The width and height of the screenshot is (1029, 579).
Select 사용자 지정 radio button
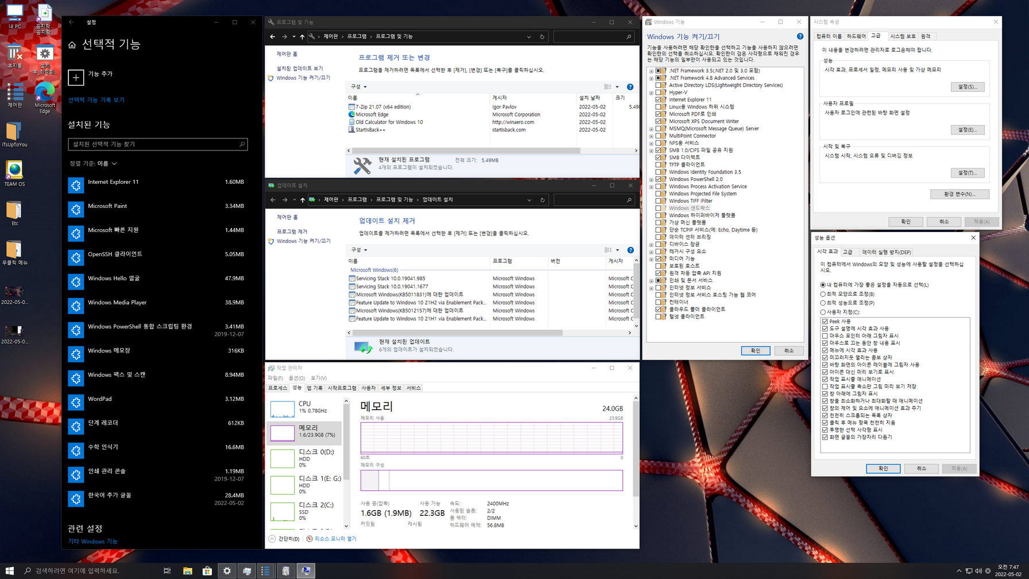tap(823, 312)
